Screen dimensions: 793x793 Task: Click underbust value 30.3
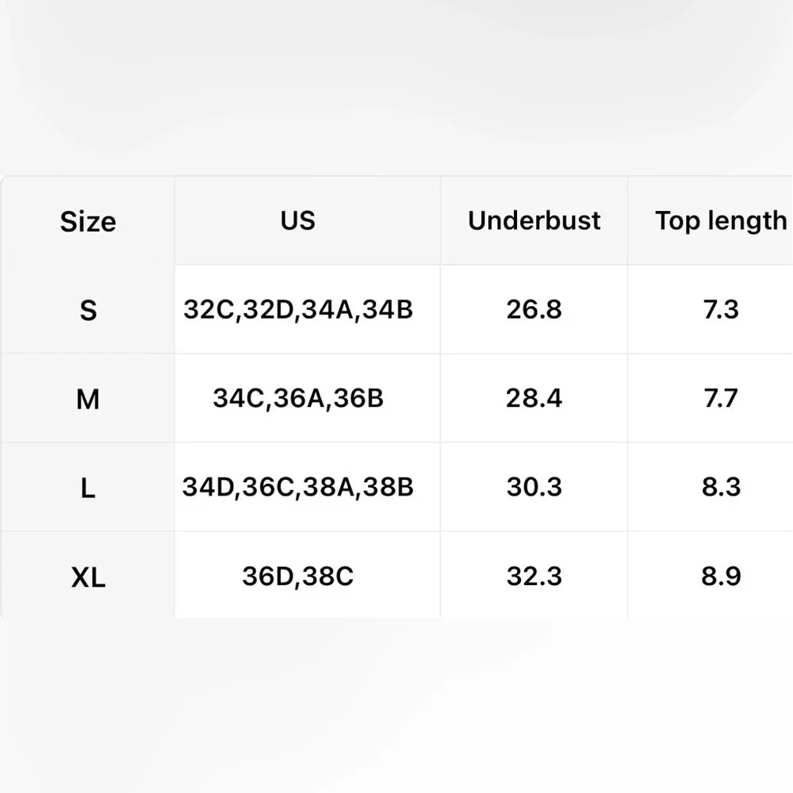click(534, 488)
